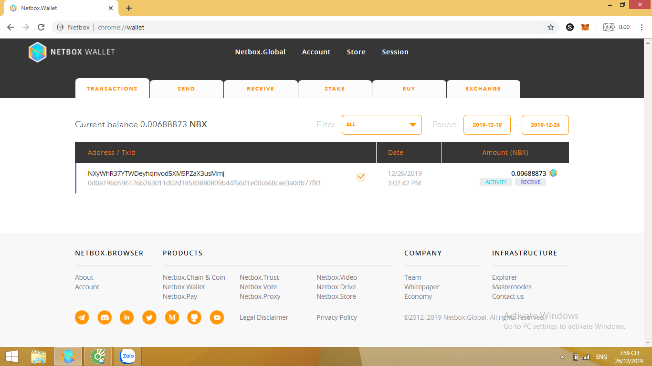The width and height of the screenshot is (652, 366).
Task: Open the Discord social link
Action: [105, 317]
